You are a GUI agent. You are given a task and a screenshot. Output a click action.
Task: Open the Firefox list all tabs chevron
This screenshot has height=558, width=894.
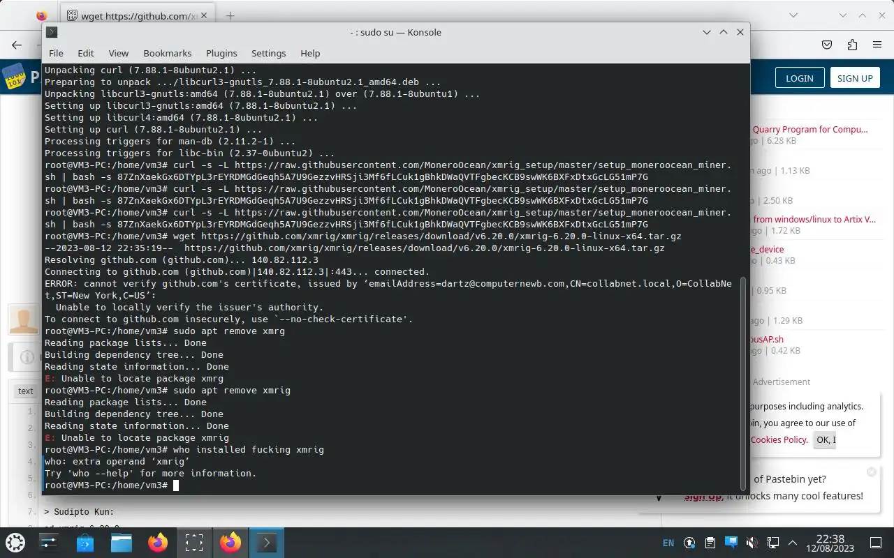coord(793,15)
